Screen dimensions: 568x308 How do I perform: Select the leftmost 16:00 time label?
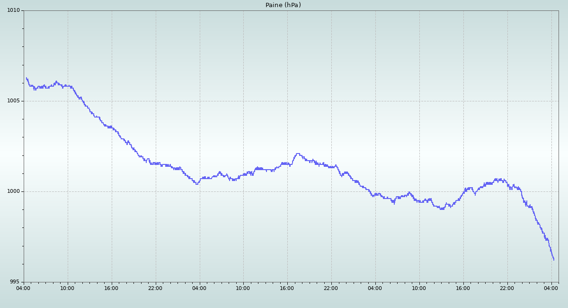(x=111, y=288)
